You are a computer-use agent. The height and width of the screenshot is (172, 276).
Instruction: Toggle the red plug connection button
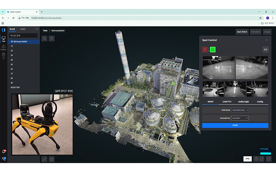(x=205, y=50)
